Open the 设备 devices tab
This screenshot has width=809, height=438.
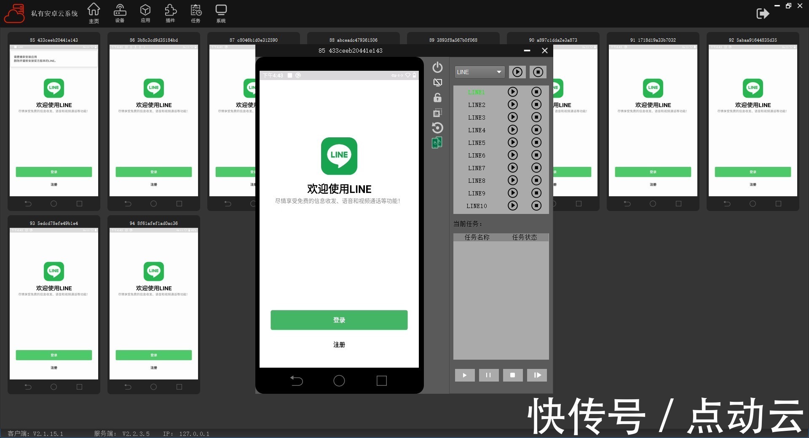120,13
